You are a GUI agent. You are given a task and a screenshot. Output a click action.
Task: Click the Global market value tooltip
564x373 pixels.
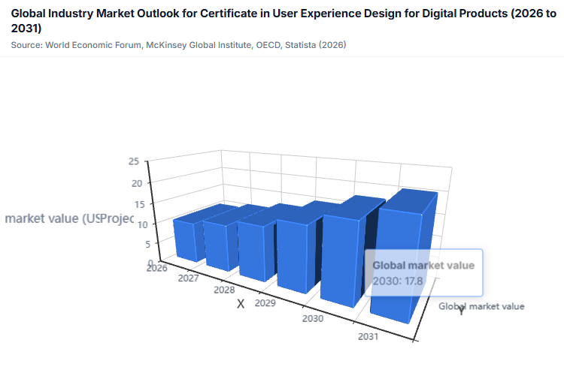click(x=423, y=272)
